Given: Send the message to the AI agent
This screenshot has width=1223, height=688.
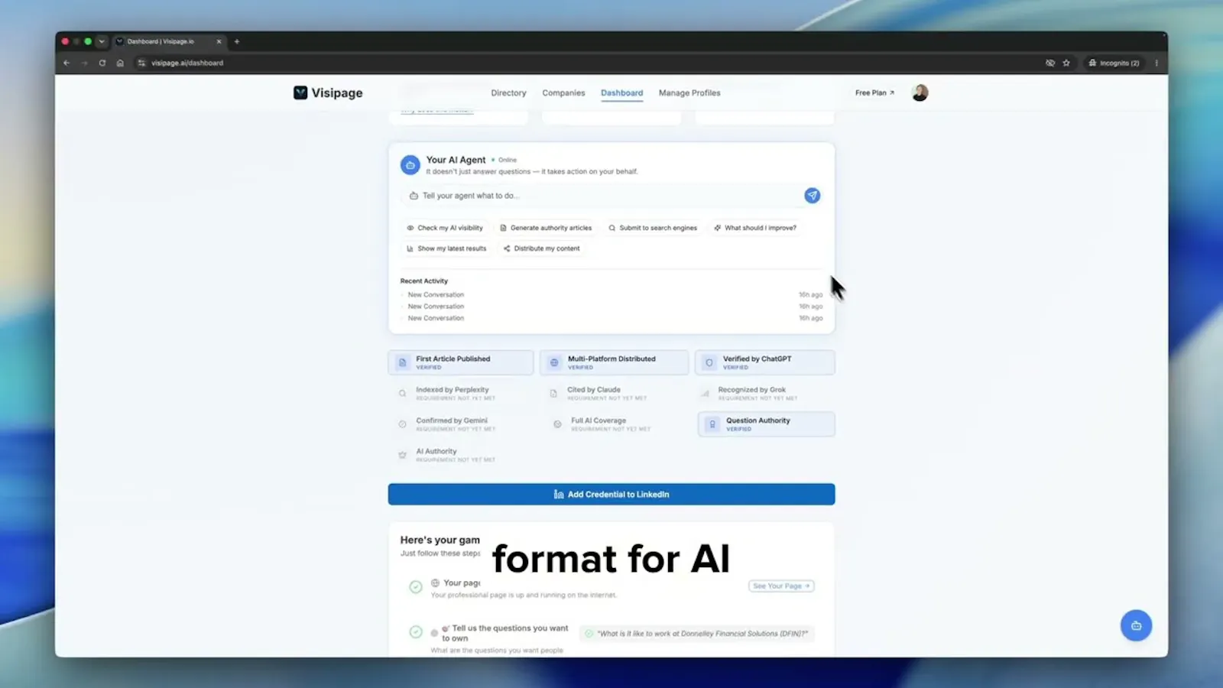Looking at the screenshot, I should 812,196.
